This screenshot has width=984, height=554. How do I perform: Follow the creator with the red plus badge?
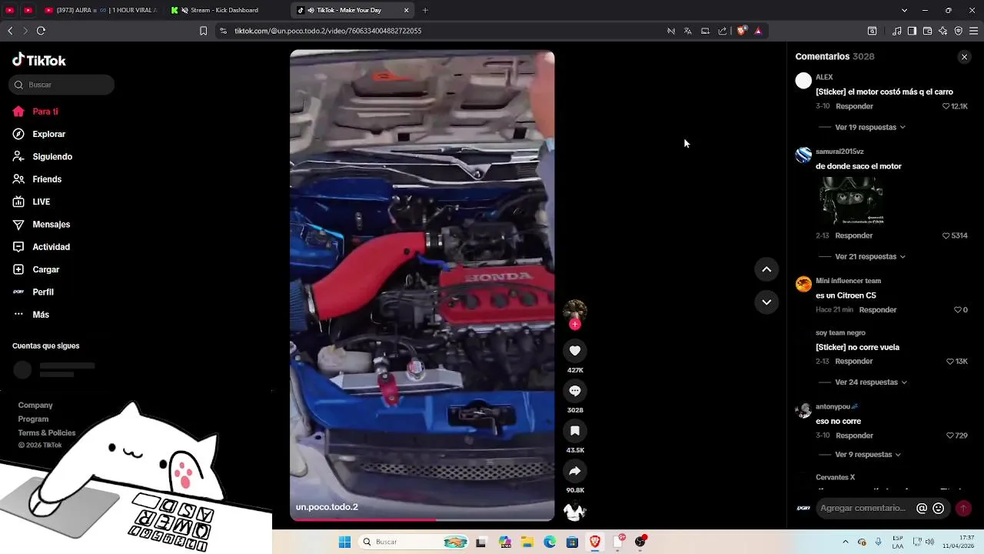tap(575, 324)
